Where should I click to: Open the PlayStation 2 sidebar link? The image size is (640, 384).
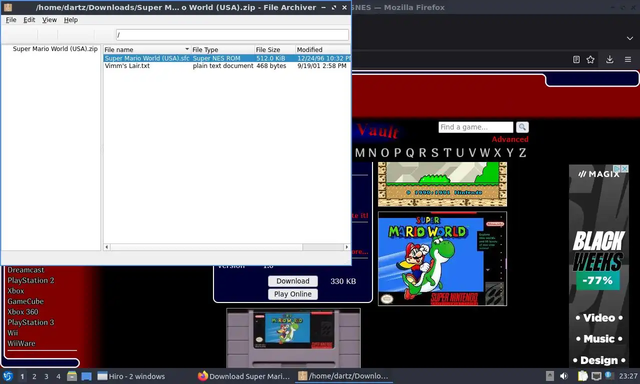[x=31, y=280]
